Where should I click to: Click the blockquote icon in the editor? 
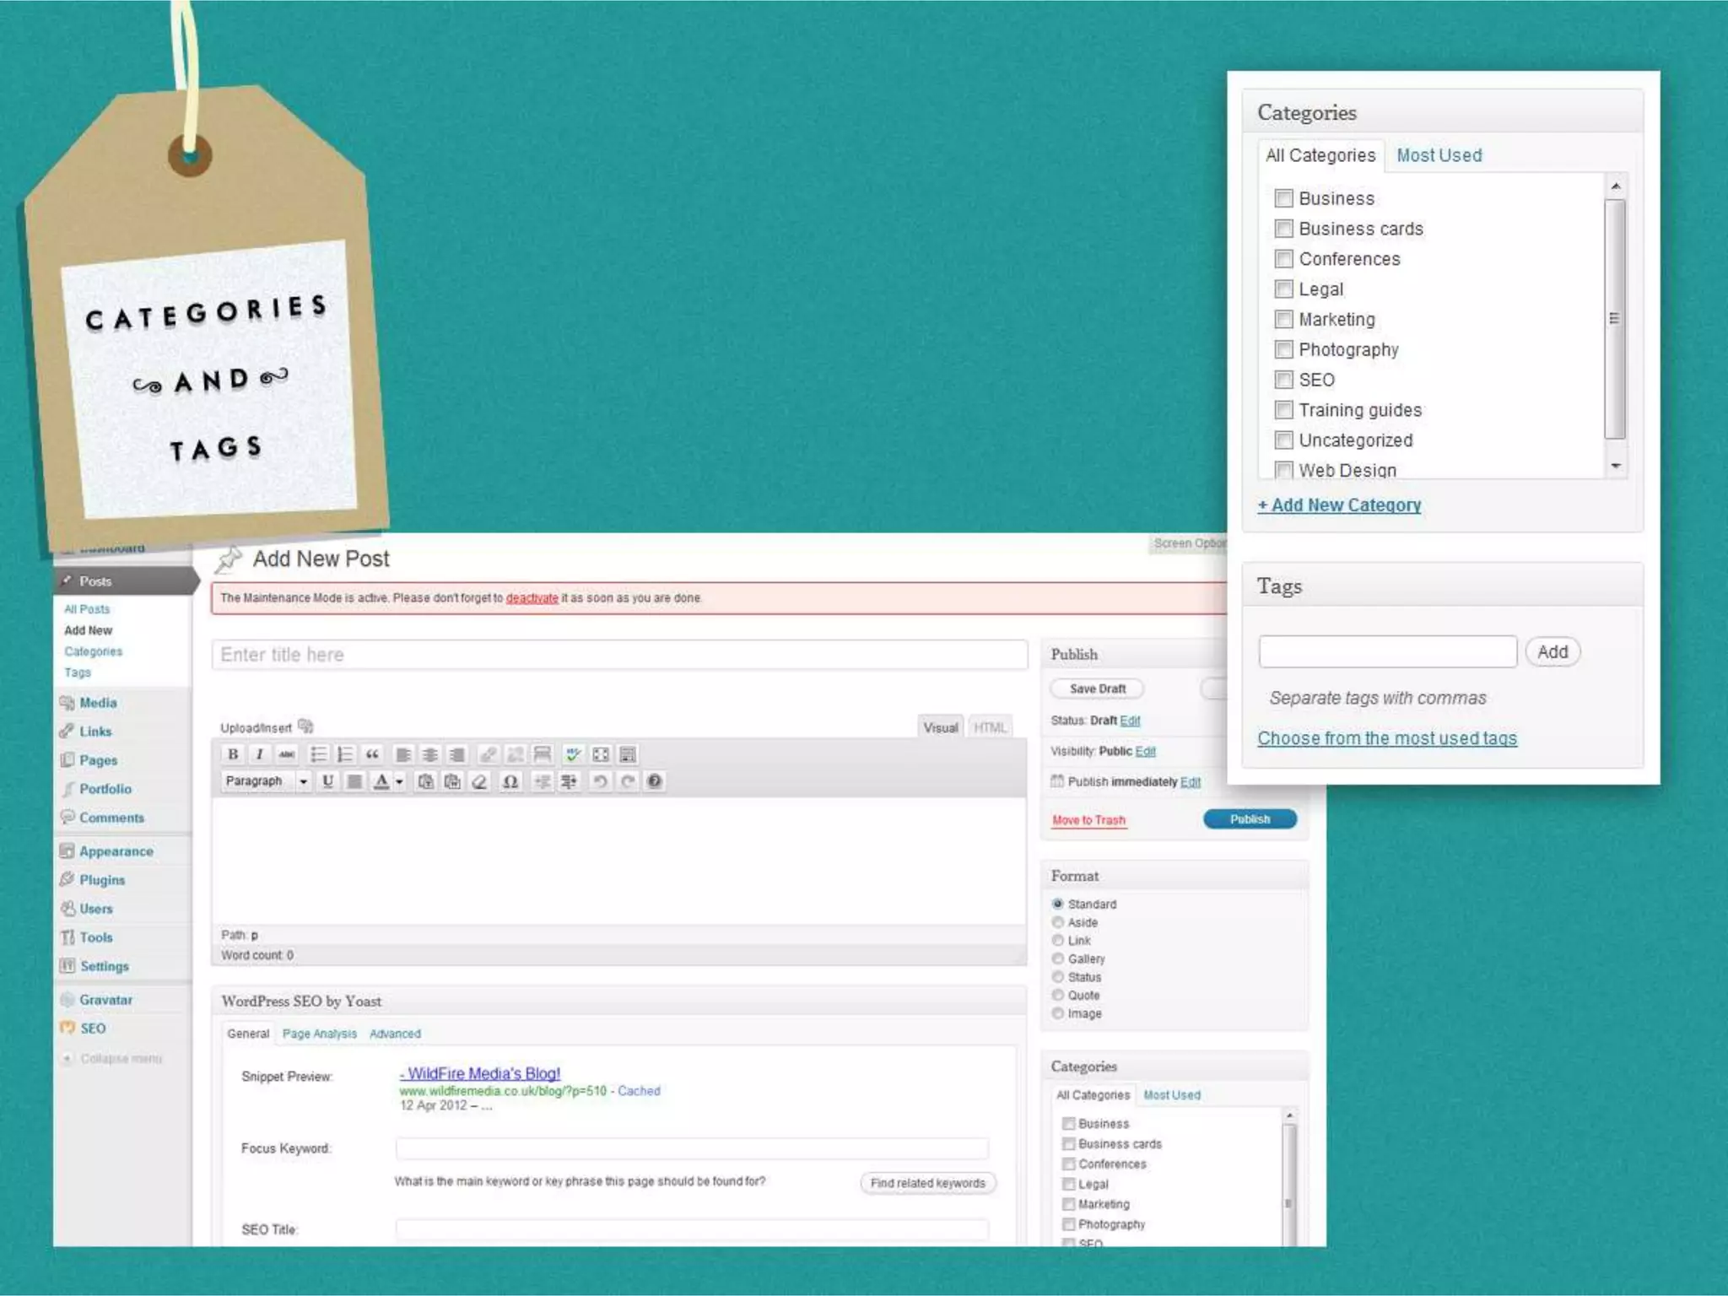(x=372, y=754)
